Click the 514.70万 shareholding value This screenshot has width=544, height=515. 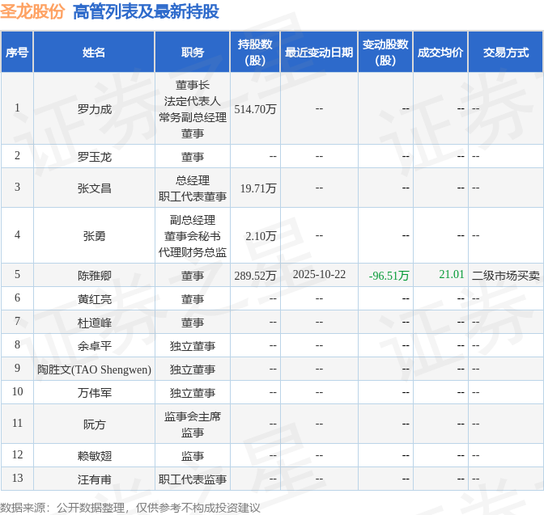[255, 109]
